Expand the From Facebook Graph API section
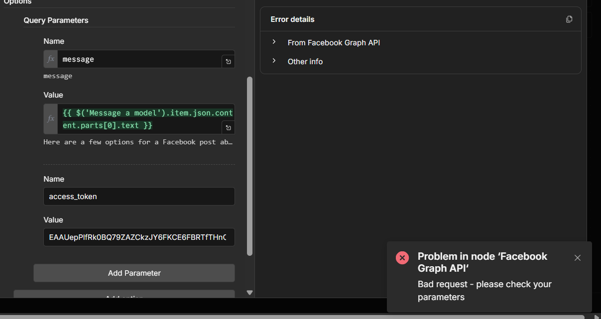This screenshot has width=601, height=319. pos(274,42)
